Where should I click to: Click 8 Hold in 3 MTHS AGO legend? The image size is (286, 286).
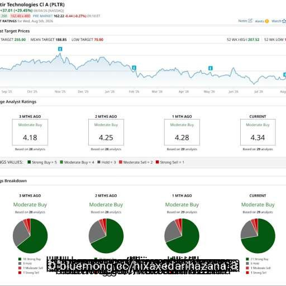tap(27, 264)
